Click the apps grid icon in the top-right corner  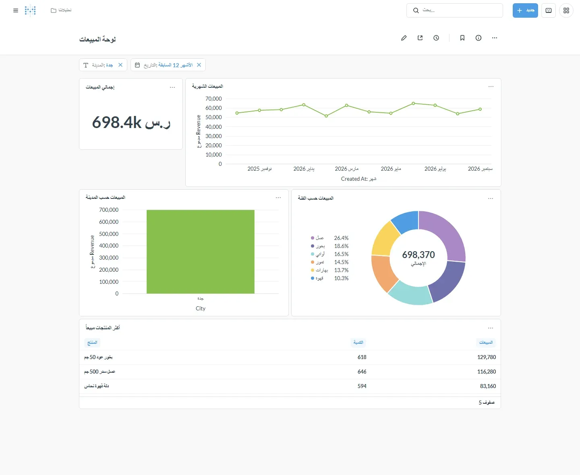[566, 10]
